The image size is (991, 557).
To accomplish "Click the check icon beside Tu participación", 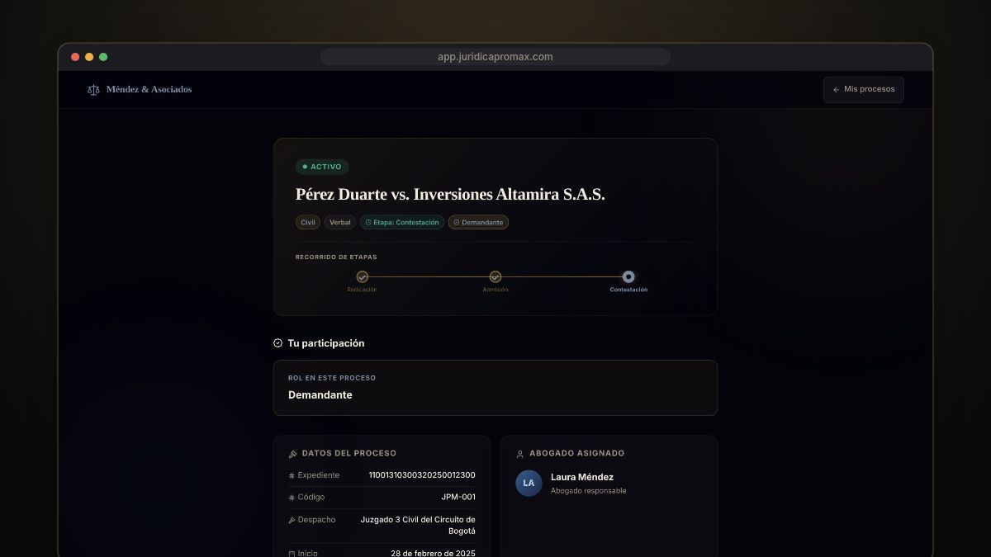I will [277, 343].
